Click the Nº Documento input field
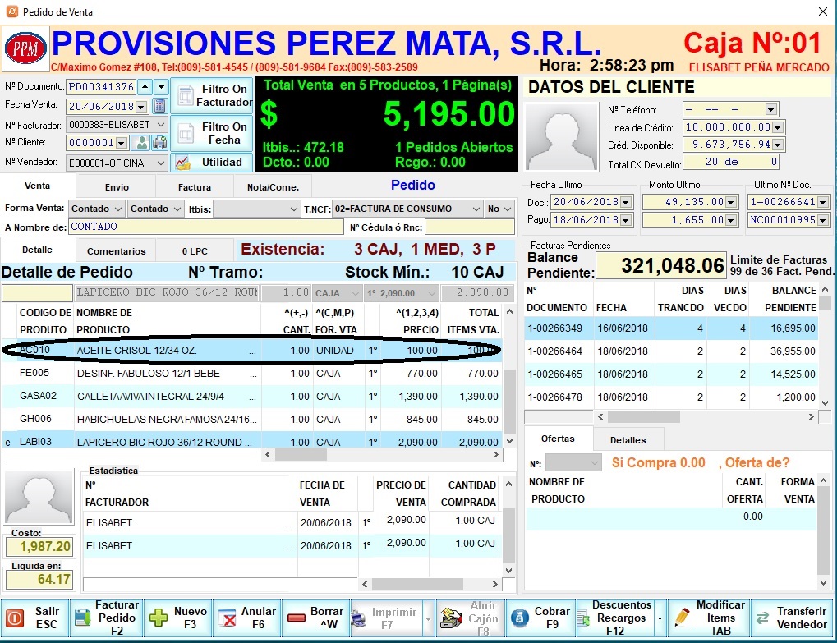Image resolution: width=837 pixels, height=643 pixels. coord(101,87)
